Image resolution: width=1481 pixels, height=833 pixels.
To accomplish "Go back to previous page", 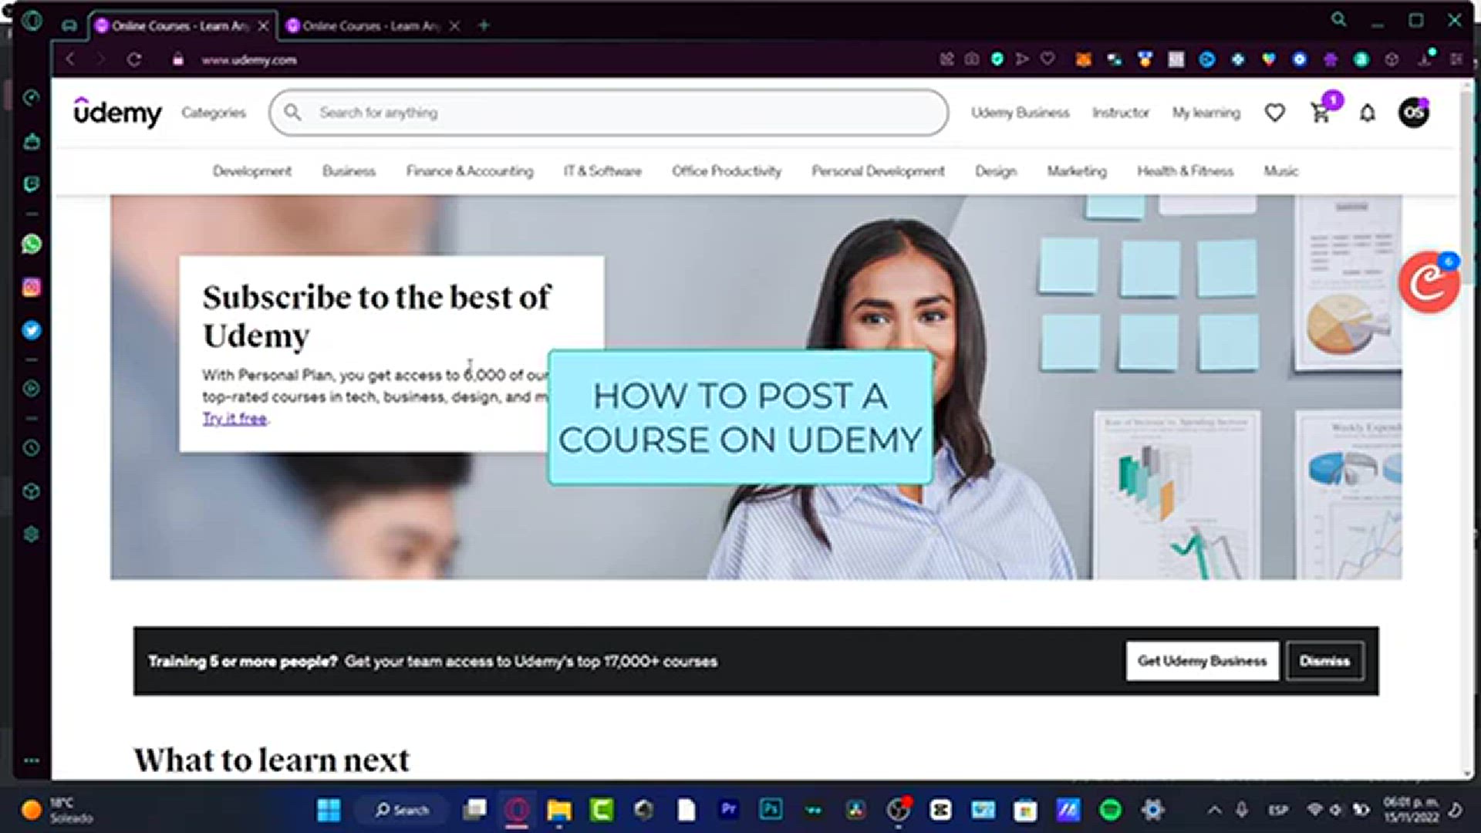I will tap(70, 59).
